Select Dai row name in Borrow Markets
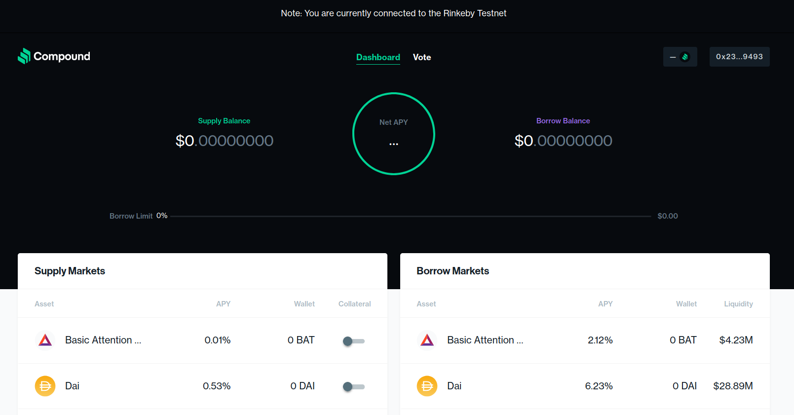Screen dimensions: 794x415 pyautogui.click(x=454, y=386)
